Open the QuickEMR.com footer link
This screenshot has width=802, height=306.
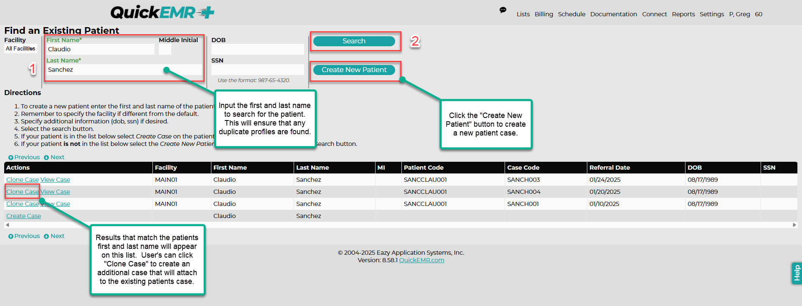(x=421, y=260)
